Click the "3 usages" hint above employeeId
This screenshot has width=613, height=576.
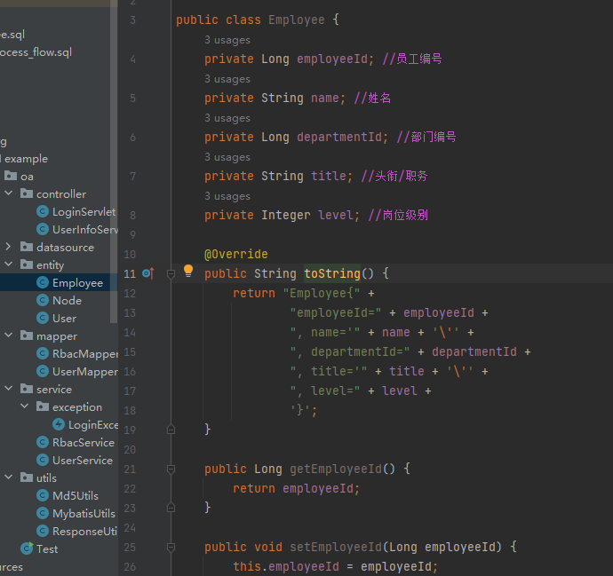tap(227, 40)
